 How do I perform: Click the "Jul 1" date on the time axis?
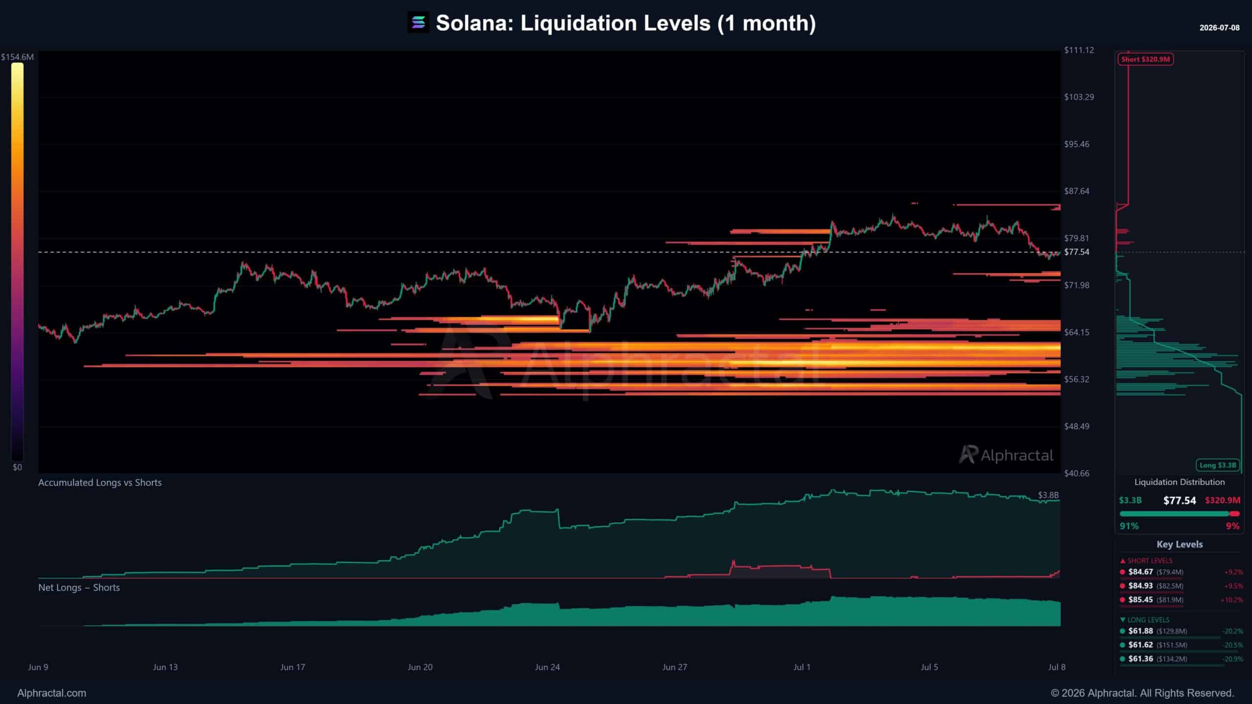[802, 667]
